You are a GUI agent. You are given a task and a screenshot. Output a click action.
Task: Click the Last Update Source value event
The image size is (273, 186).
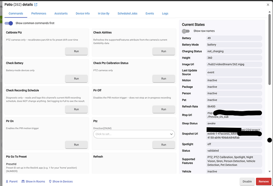pyautogui.click(x=234, y=72)
